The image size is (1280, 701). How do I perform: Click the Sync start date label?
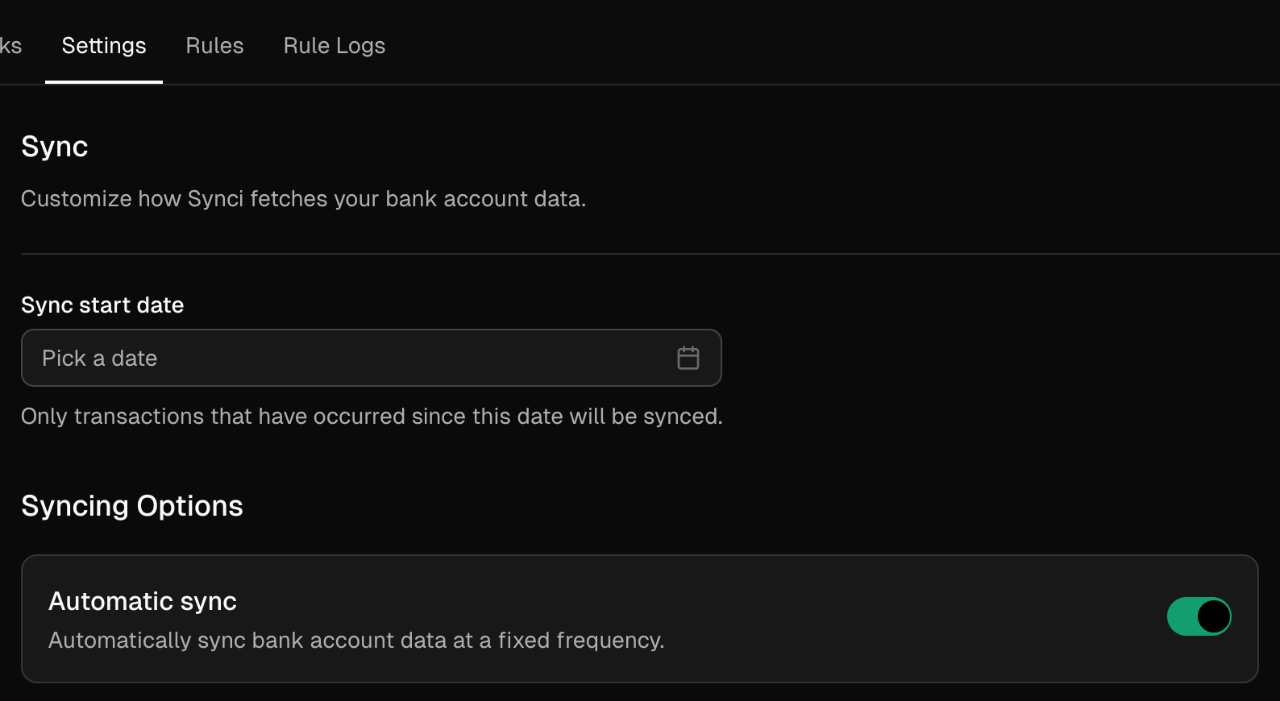[102, 305]
